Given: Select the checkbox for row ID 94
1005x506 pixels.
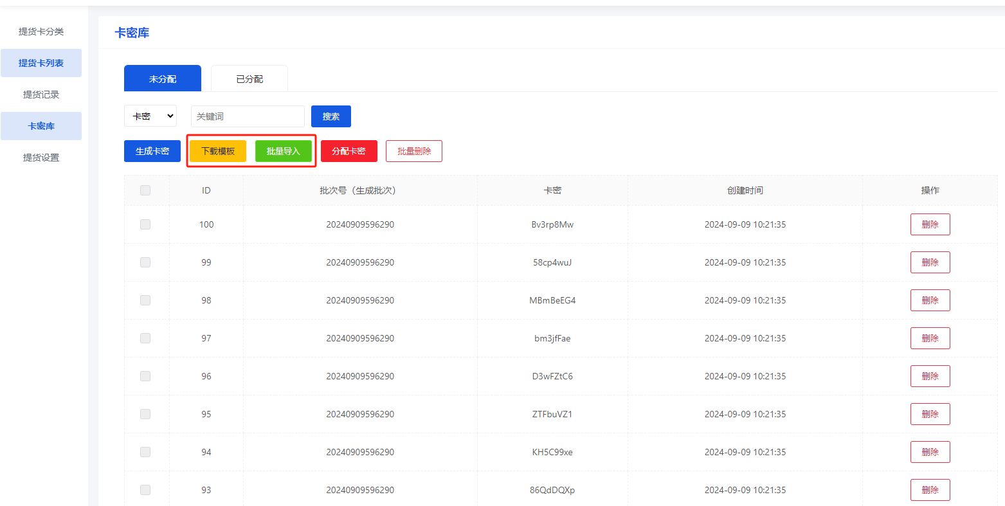Looking at the screenshot, I should 145,452.
